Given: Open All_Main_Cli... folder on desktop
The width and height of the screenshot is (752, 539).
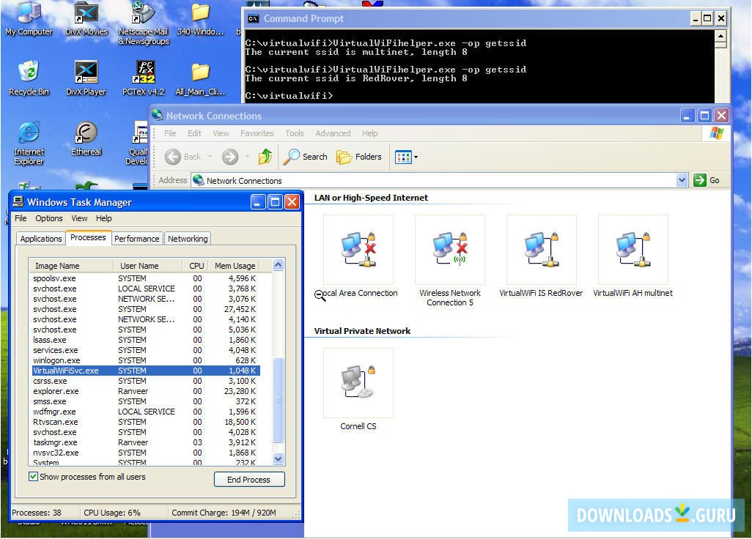Looking at the screenshot, I should click(201, 78).
